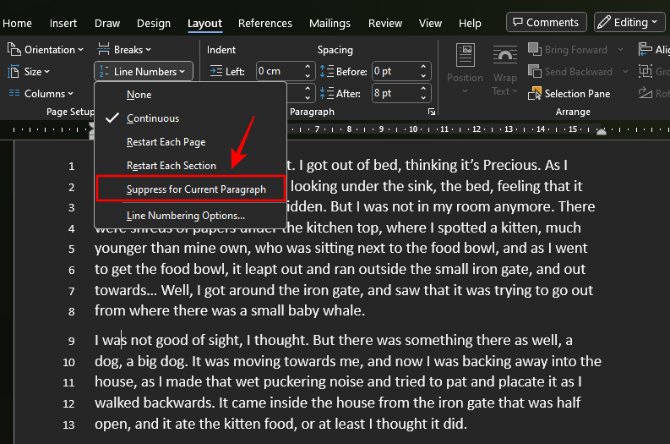The height and width of the screenshot is (444, 670).
Task: Open Line Numbering Options dialog
Action: (191, 215)
